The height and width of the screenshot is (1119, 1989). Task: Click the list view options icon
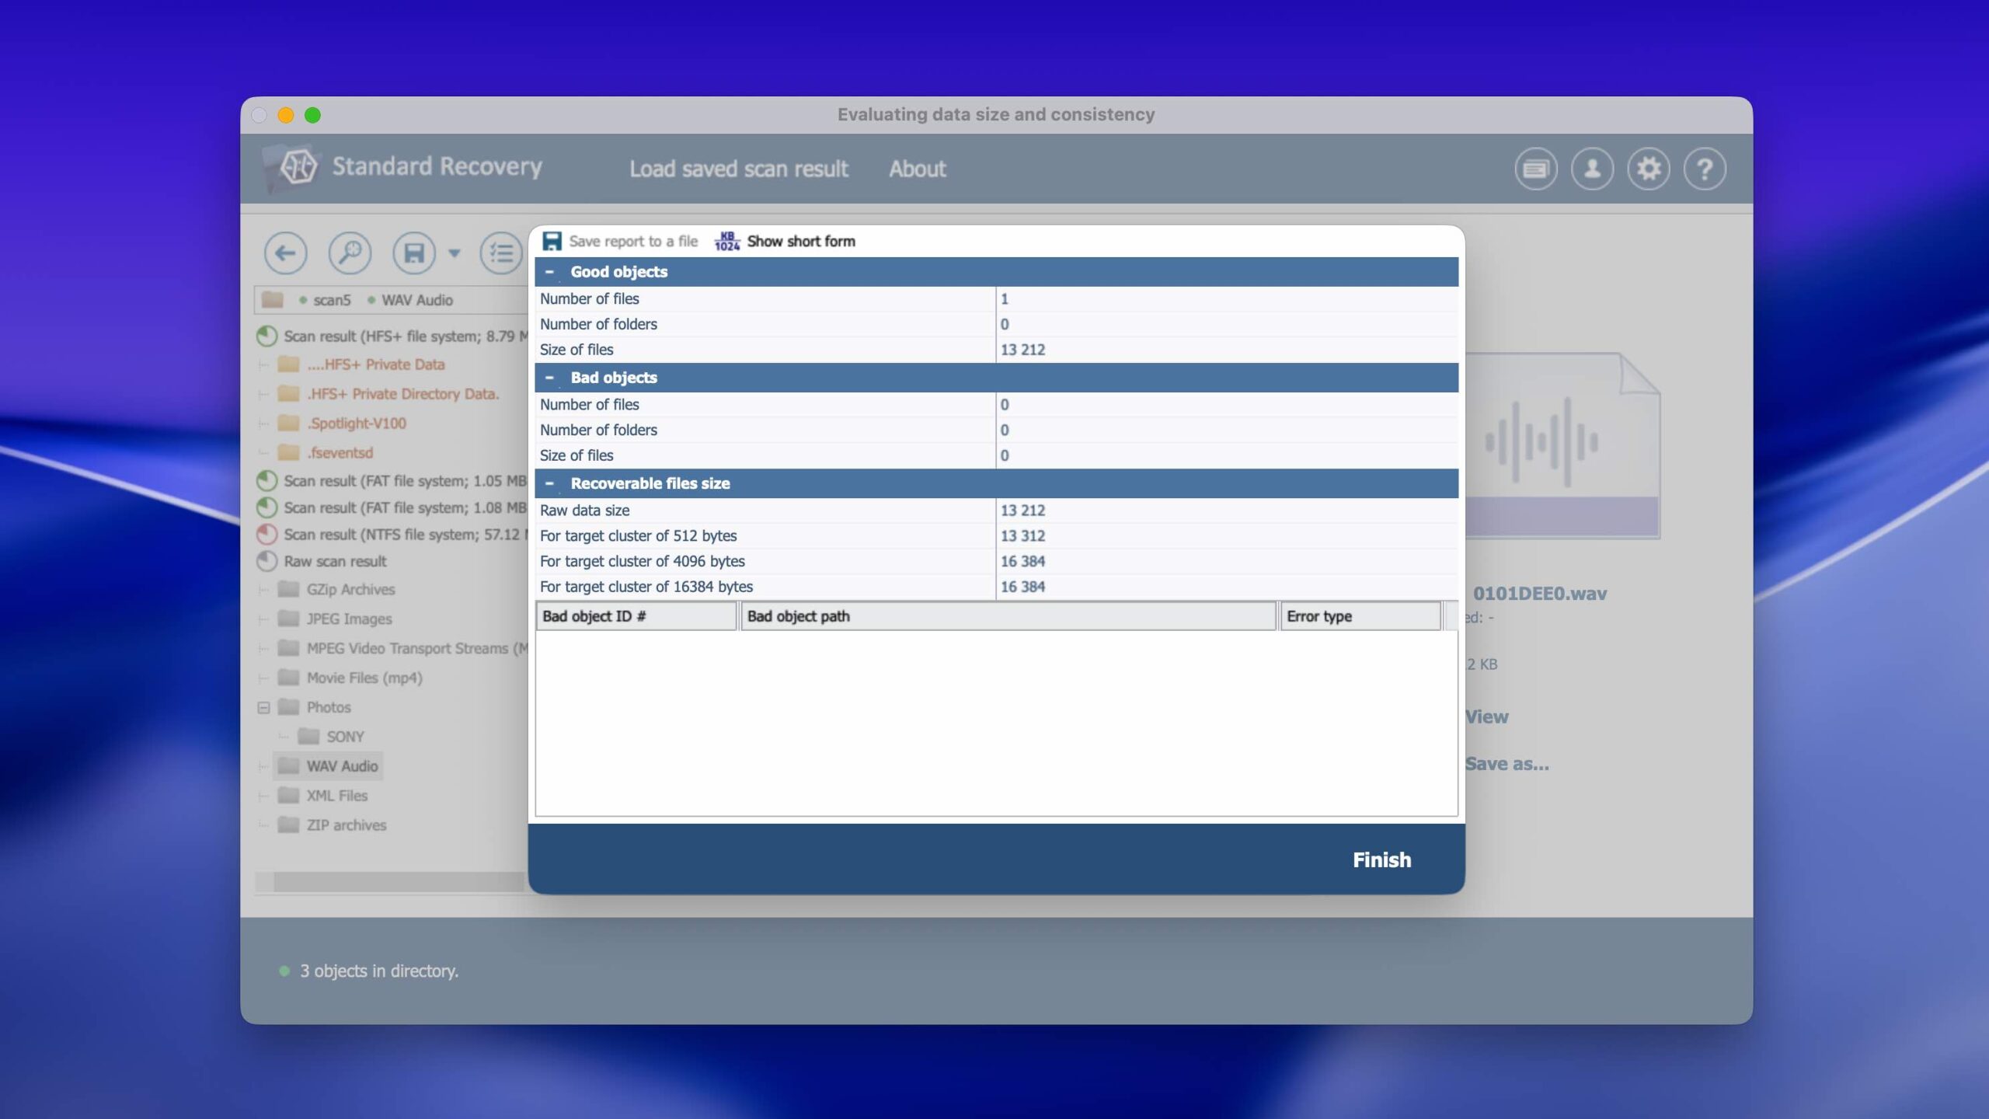coord(501,253)
